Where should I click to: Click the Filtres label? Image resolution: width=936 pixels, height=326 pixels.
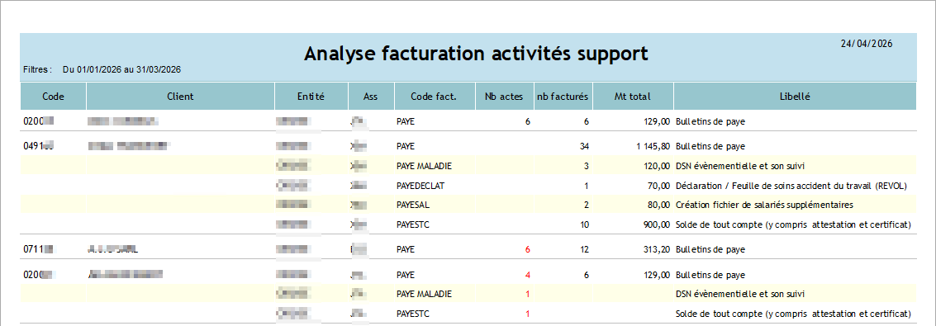[x=38, y=69]
